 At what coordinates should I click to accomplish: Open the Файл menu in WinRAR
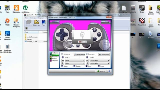click(26, 18)
